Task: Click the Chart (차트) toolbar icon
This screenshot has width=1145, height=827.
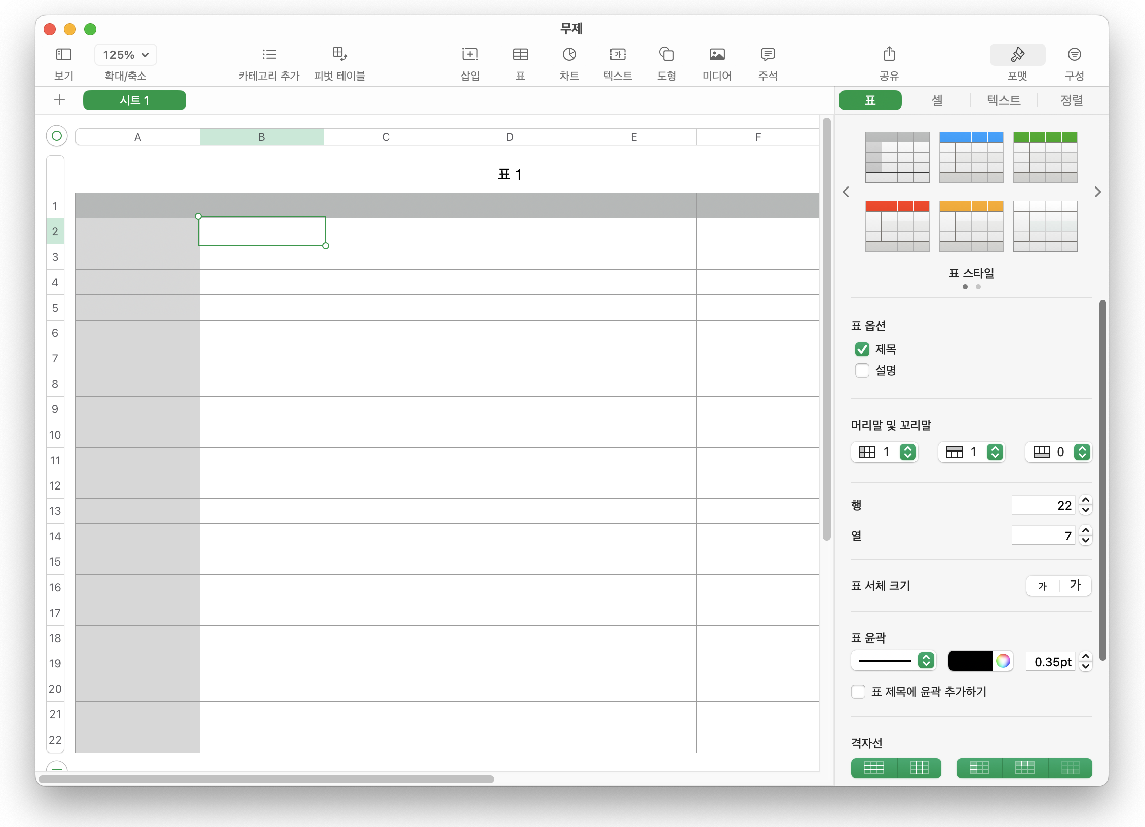Action: click(x=569, y=54)
